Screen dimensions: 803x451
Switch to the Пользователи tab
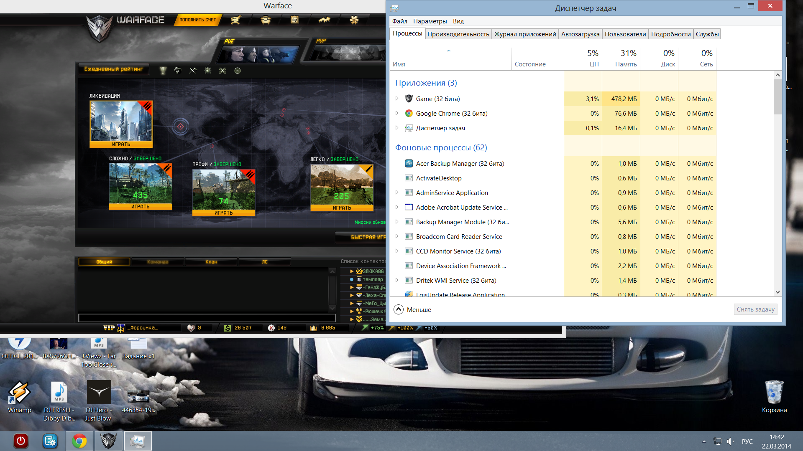tap(625, 34)
